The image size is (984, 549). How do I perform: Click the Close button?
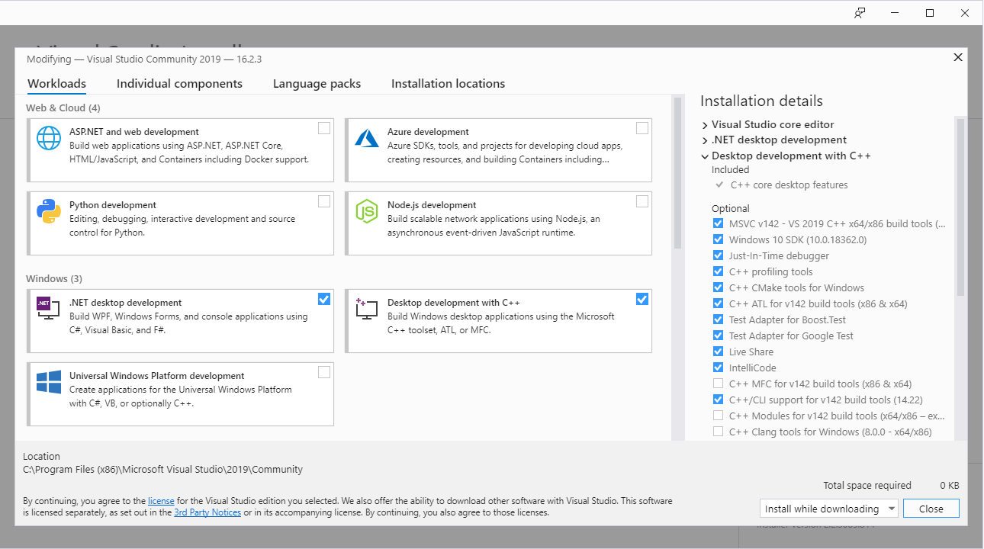coord(931,509)
